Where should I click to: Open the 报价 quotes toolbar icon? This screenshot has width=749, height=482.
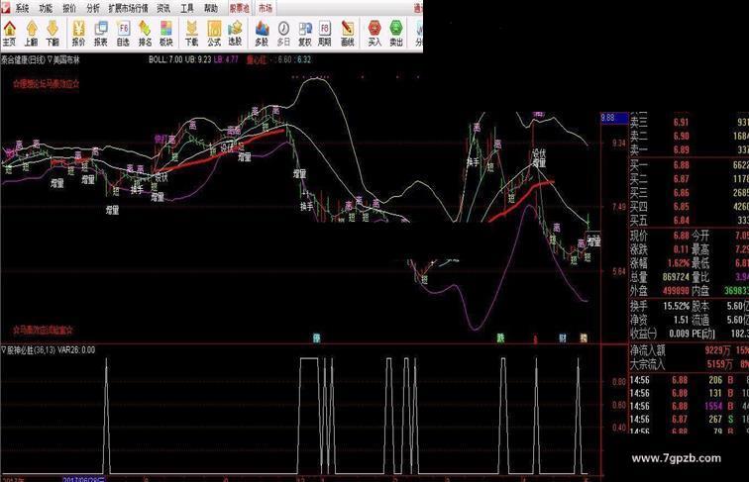[x=78, y=33]
